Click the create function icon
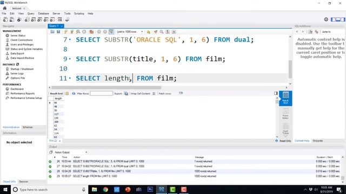The height and width of the screenshot is (194, 346). (x=52, y=19)
